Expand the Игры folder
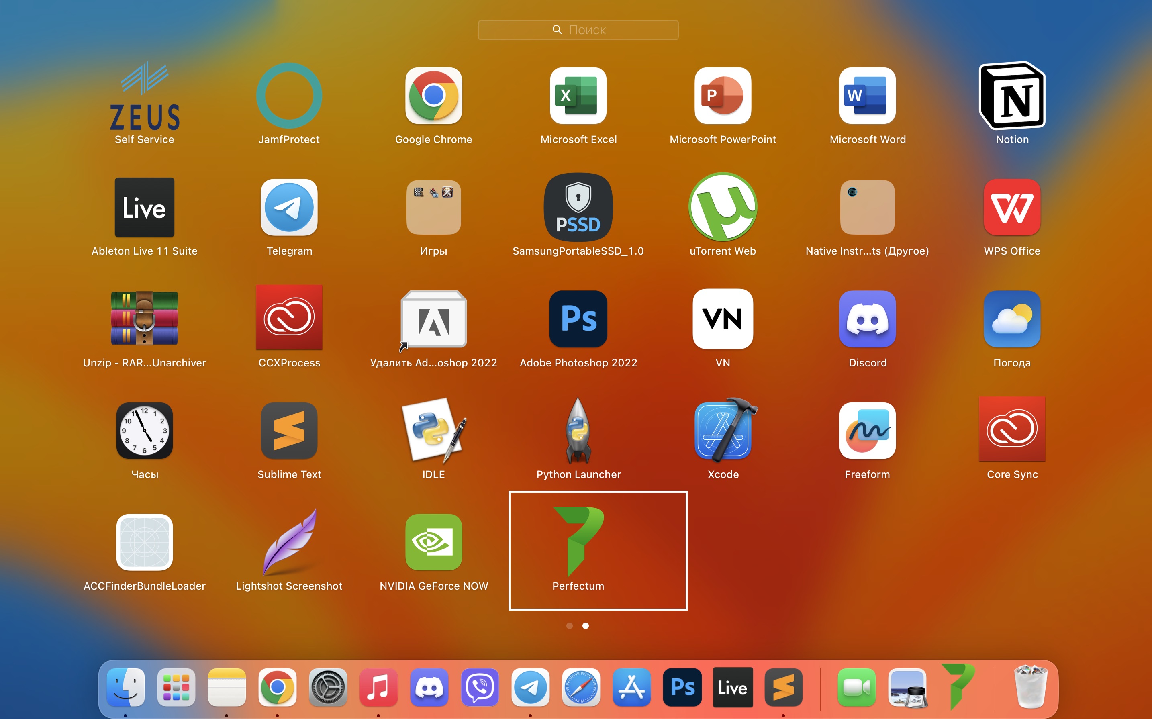Image resolution: width=1152 pixels, height=719 pixels. [433, 207]
